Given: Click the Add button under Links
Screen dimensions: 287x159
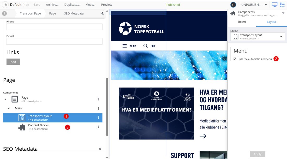Looking at the screenshot, I should 13,62.
